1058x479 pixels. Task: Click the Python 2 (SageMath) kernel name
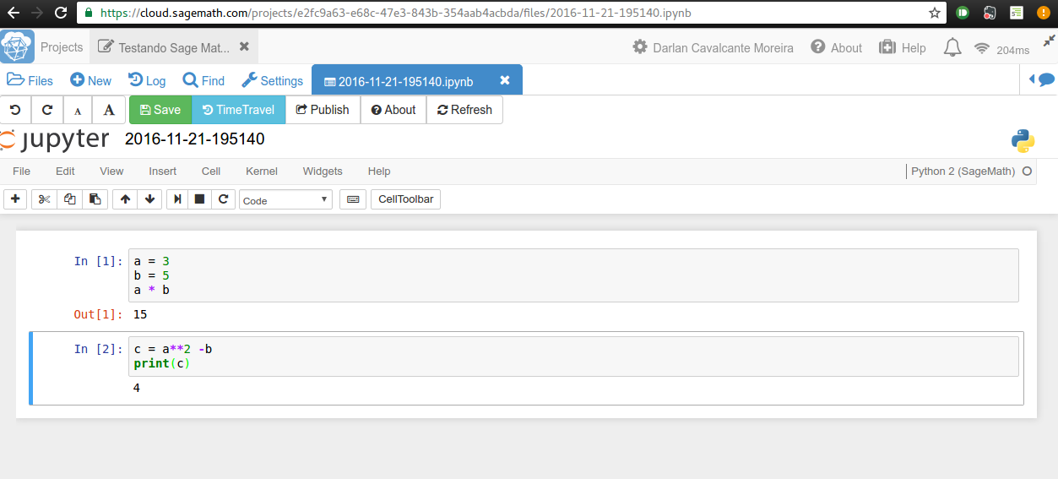[963, 171]
